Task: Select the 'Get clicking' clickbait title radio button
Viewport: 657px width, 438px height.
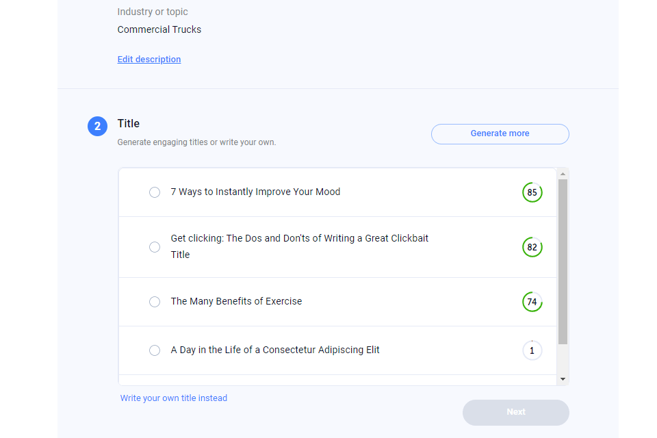Action: [x=155, y=247]
